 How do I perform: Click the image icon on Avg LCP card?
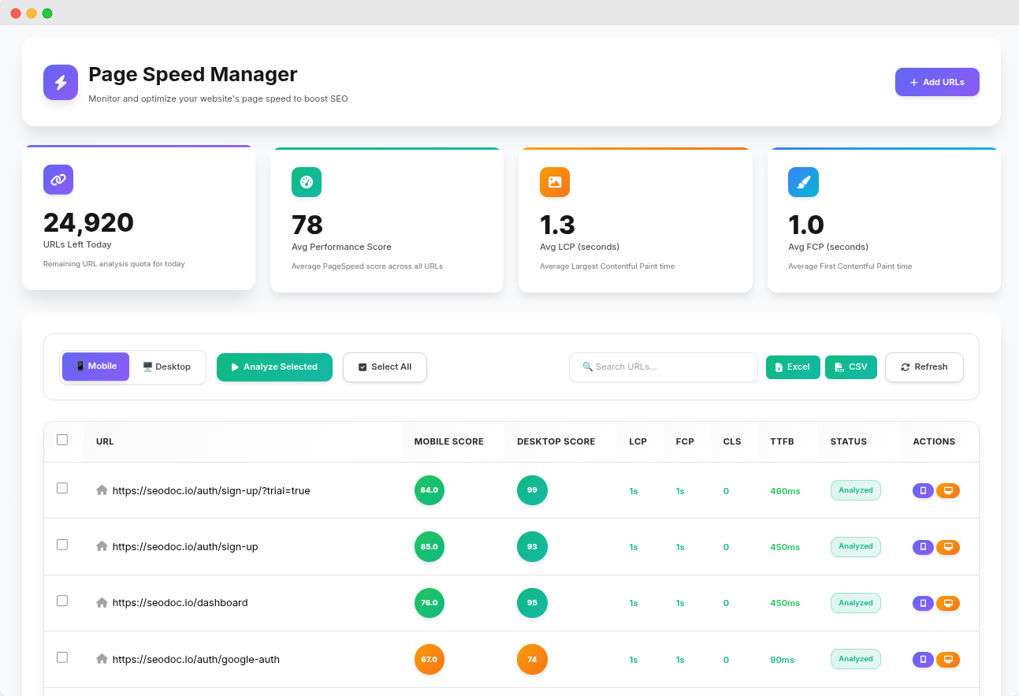pyautogui.click(x=555, y=182)
